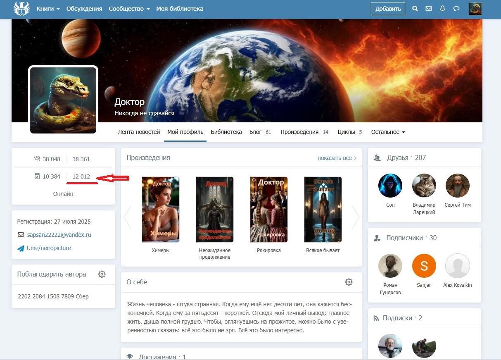501x360 pixels.
Task: Switch to the Лента новостей tab
Action: [139, 132]
